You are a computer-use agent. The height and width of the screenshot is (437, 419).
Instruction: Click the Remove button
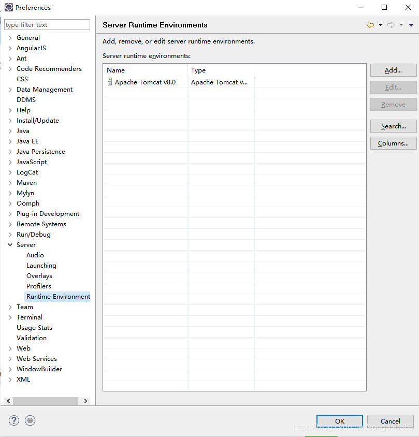pos(393,104)
